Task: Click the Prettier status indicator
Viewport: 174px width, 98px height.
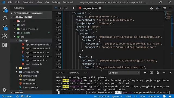Action: pyautogui.click(x=154, y=96)
